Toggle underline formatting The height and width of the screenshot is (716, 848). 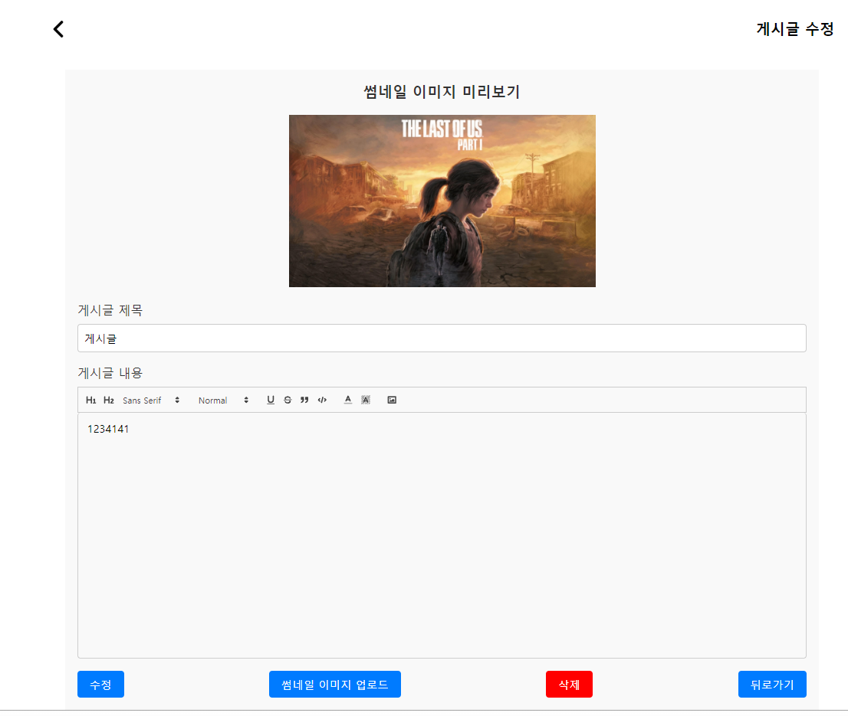coord(271,400)
